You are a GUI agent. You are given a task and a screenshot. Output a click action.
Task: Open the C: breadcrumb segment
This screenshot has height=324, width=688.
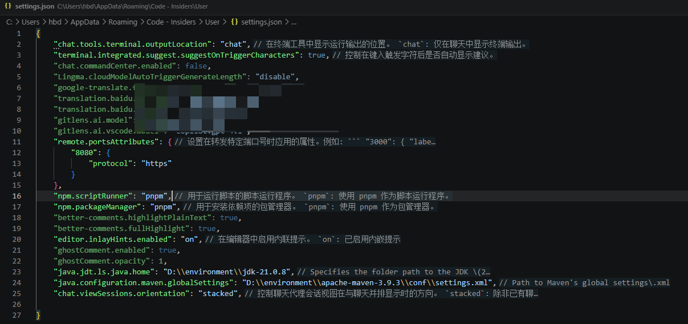tap(9, 22)
